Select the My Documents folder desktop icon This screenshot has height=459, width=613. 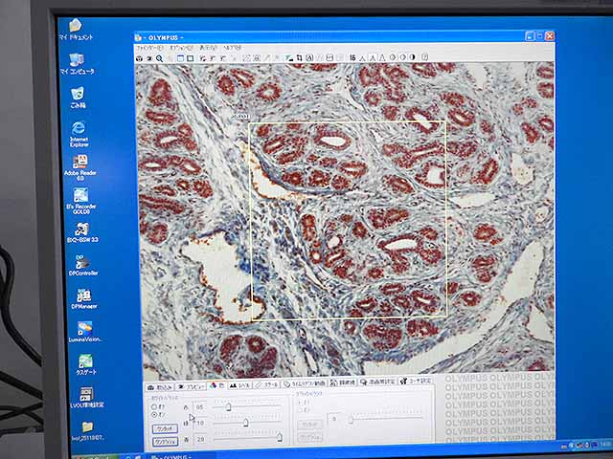click(x=76, y=30)
